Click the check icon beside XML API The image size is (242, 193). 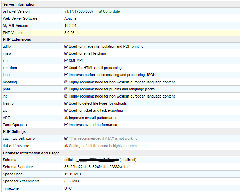(x=66, y=61)
